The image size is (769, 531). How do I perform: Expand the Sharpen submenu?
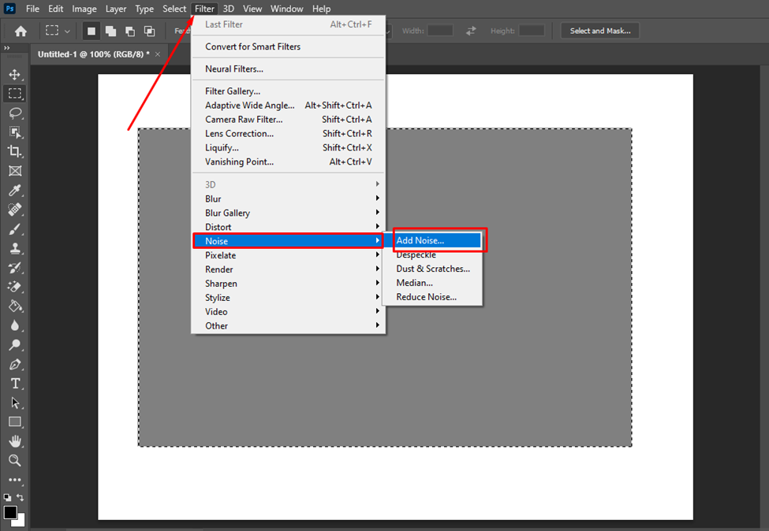click(289, 284)
